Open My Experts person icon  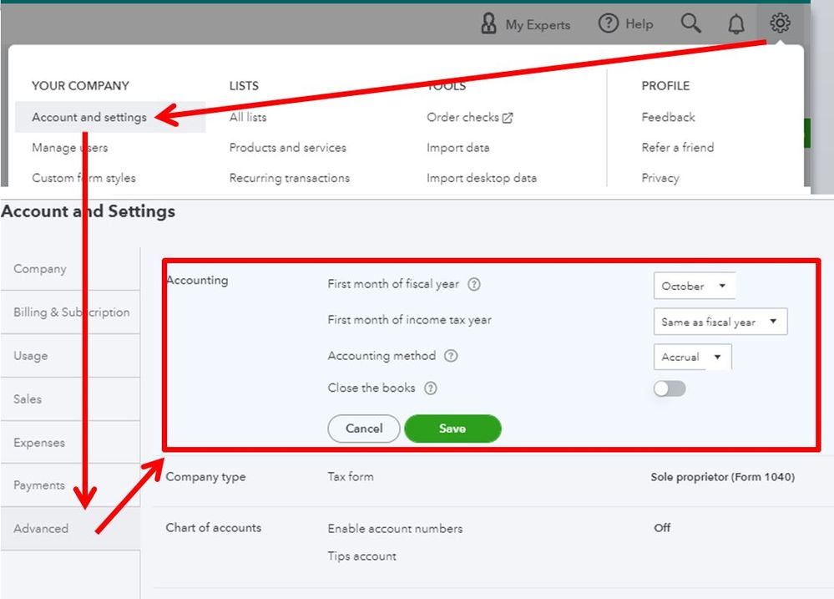(489, 24)
